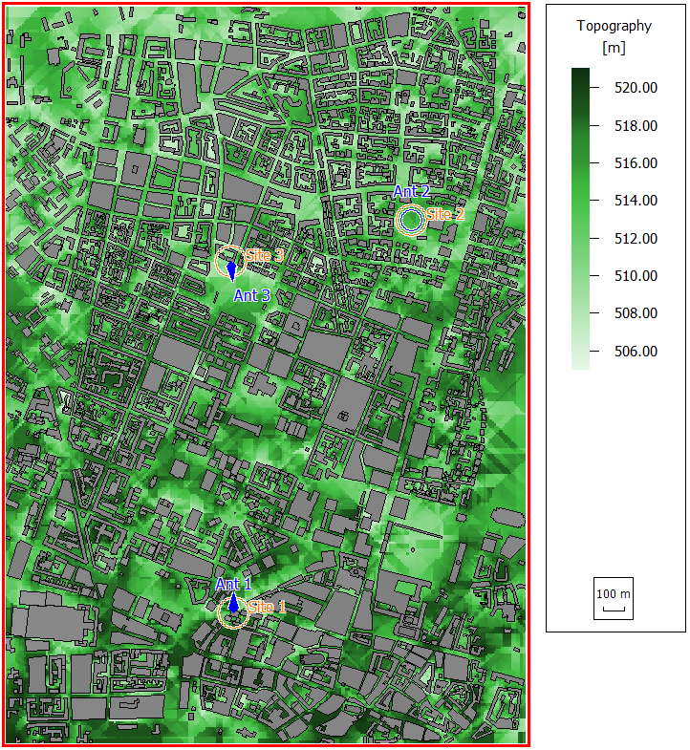This screenshot has width=690, height=750.
Task: Select the Site 2 circular marker
Action: point(411,221)
